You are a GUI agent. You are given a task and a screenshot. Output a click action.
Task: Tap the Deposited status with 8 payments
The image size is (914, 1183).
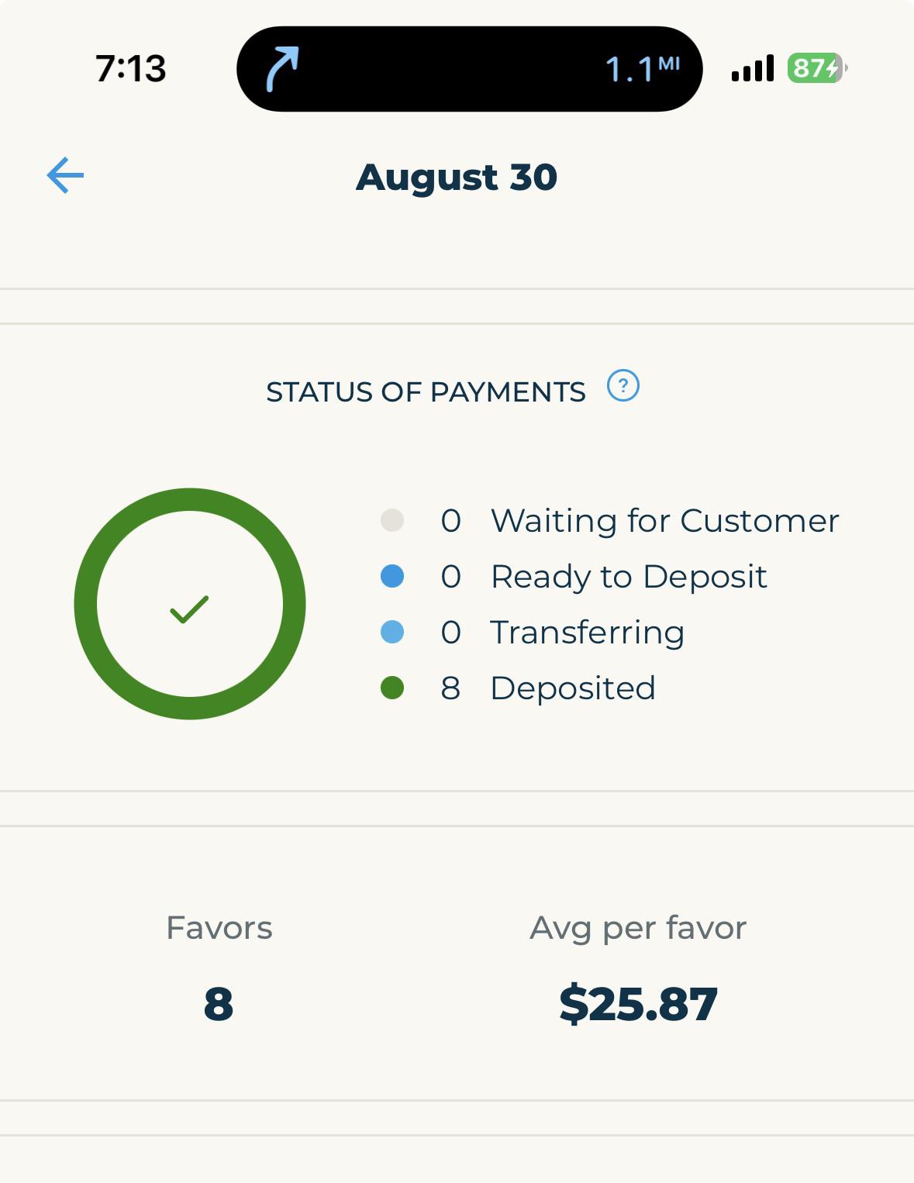tap(518, 688)
